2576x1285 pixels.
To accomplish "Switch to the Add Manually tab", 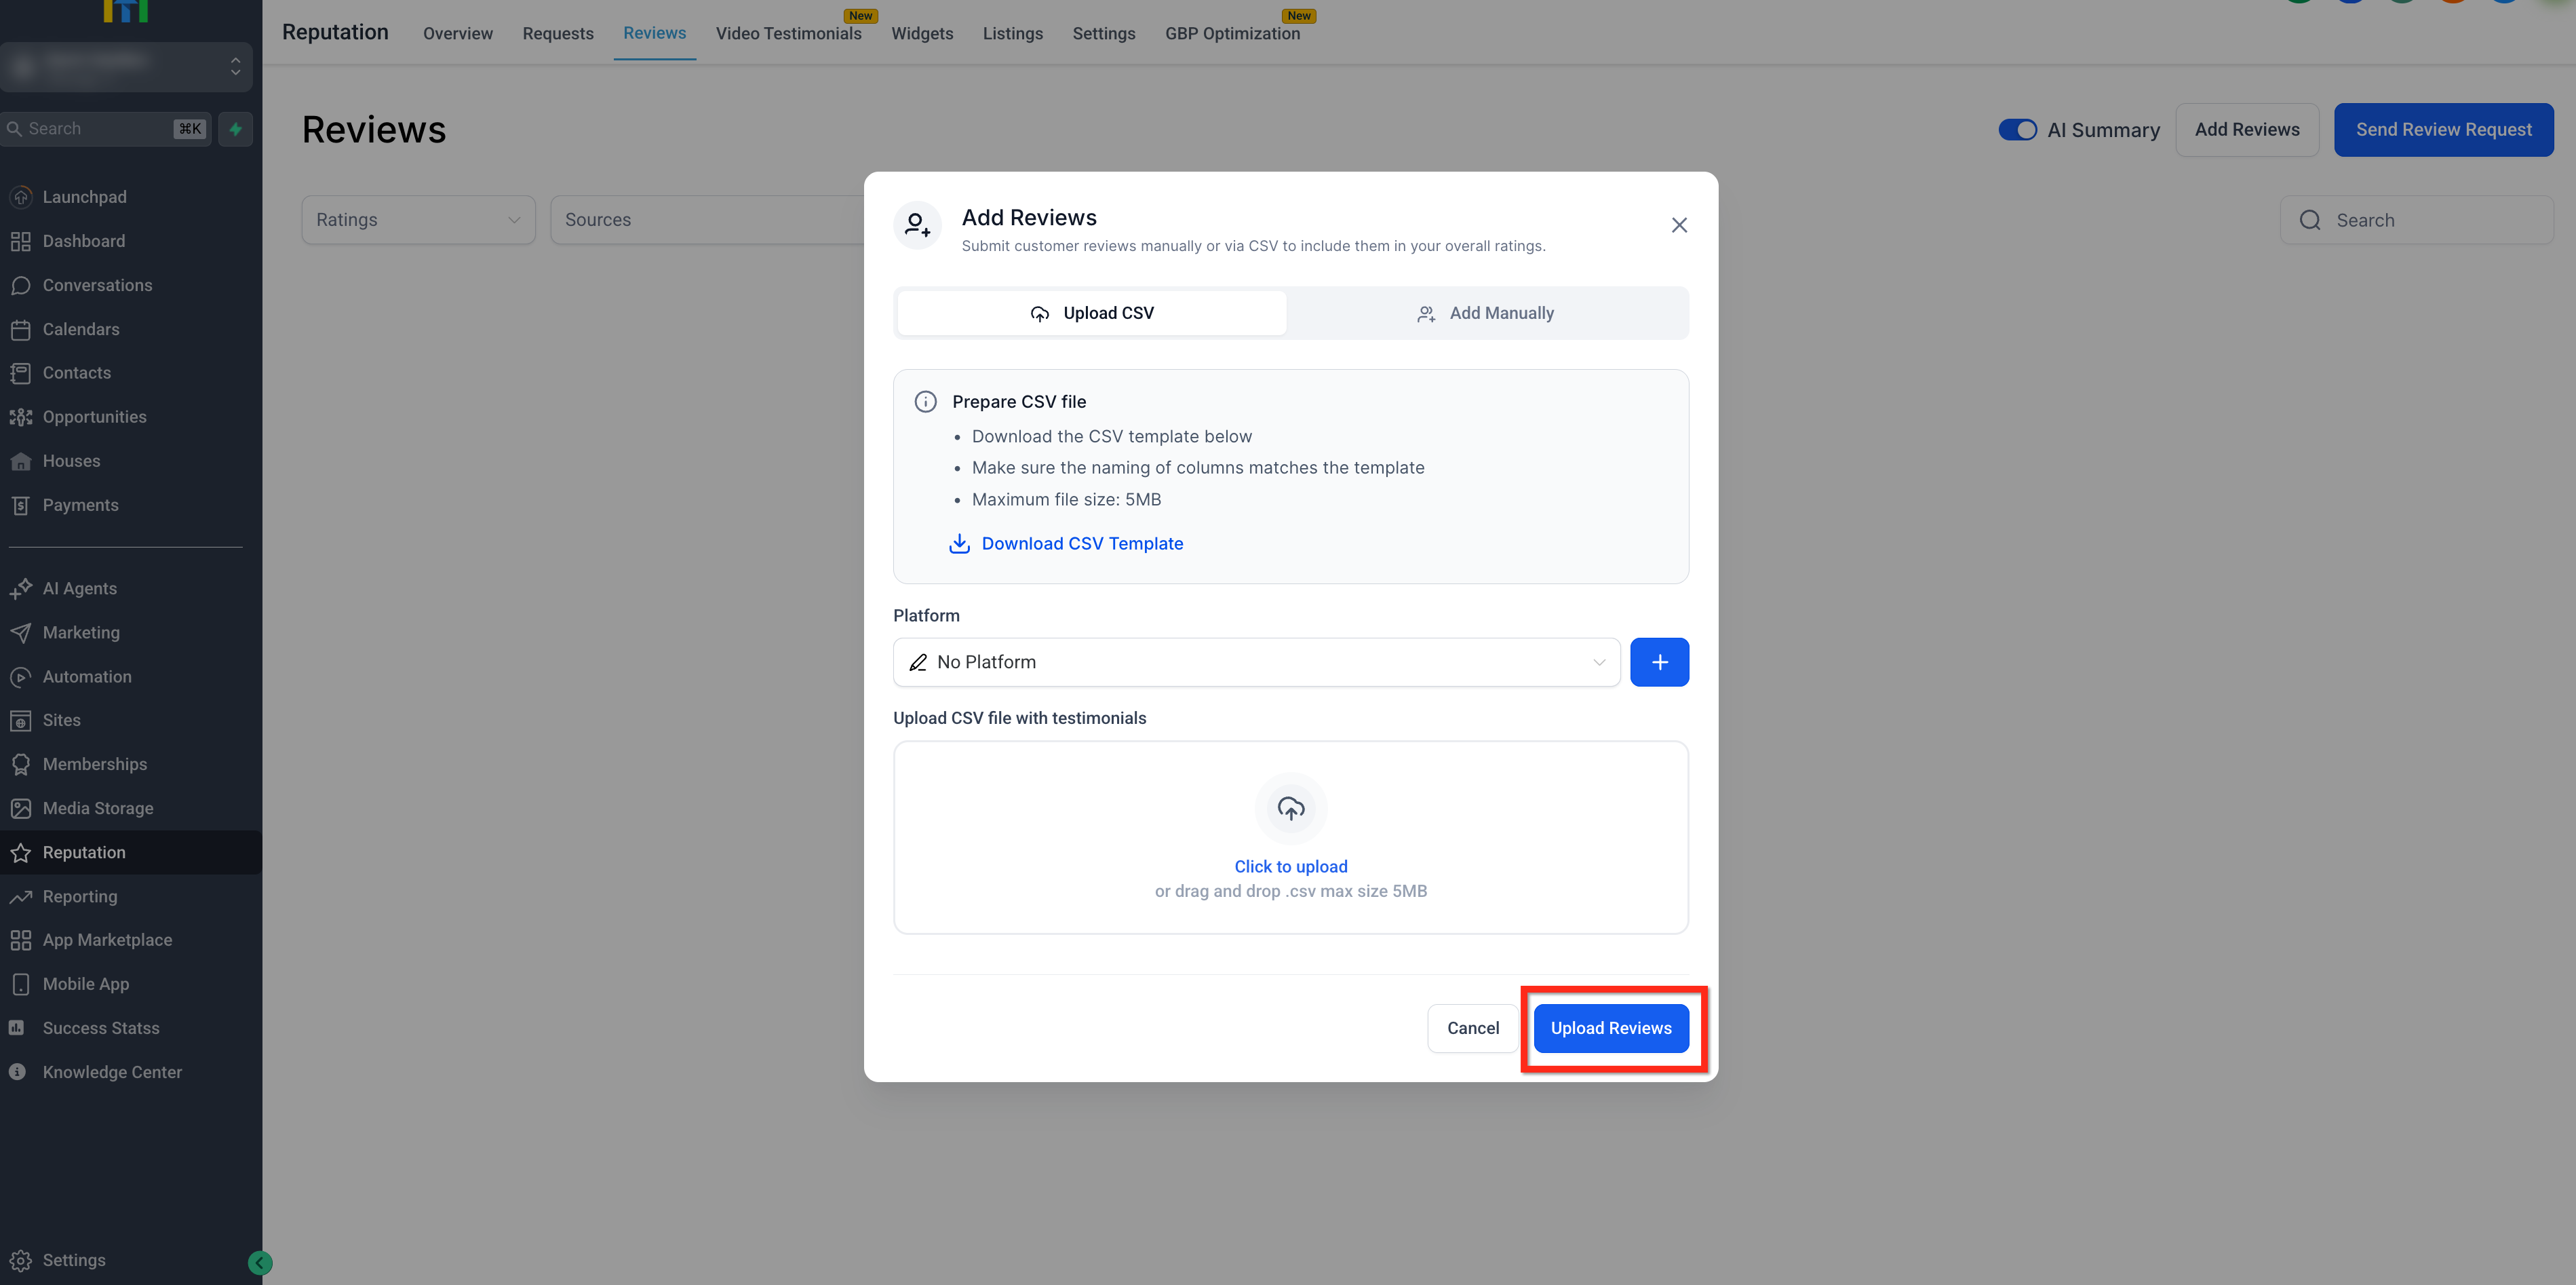I will [1486, 313].
